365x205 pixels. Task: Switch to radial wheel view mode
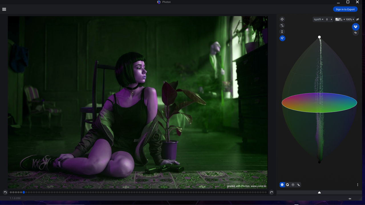click(x=293, y=185)
